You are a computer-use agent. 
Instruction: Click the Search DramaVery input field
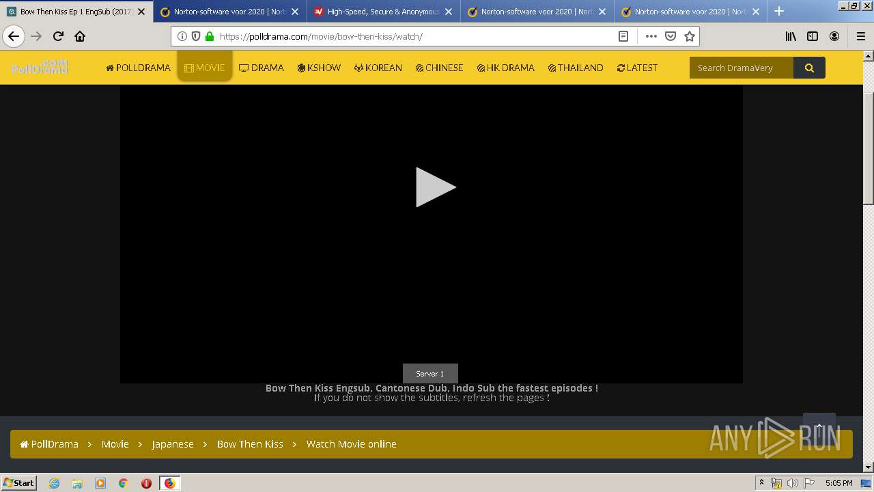click(742, 68)
